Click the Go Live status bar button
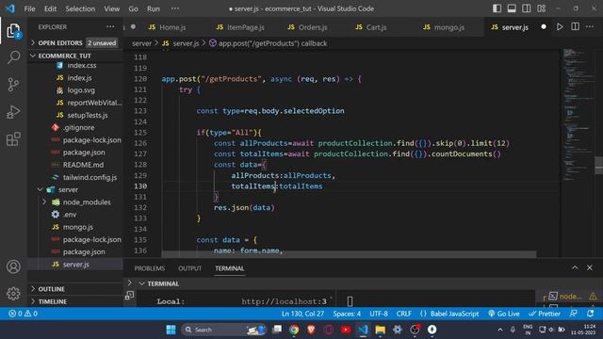The image size is (603, 339). click(x=504, y=314)
